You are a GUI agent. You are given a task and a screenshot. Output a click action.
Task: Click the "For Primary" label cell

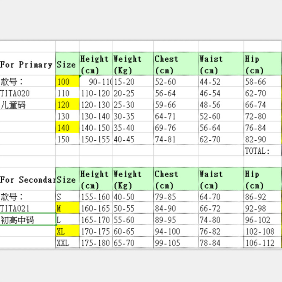pyautogui.click(x=27, y=65)
